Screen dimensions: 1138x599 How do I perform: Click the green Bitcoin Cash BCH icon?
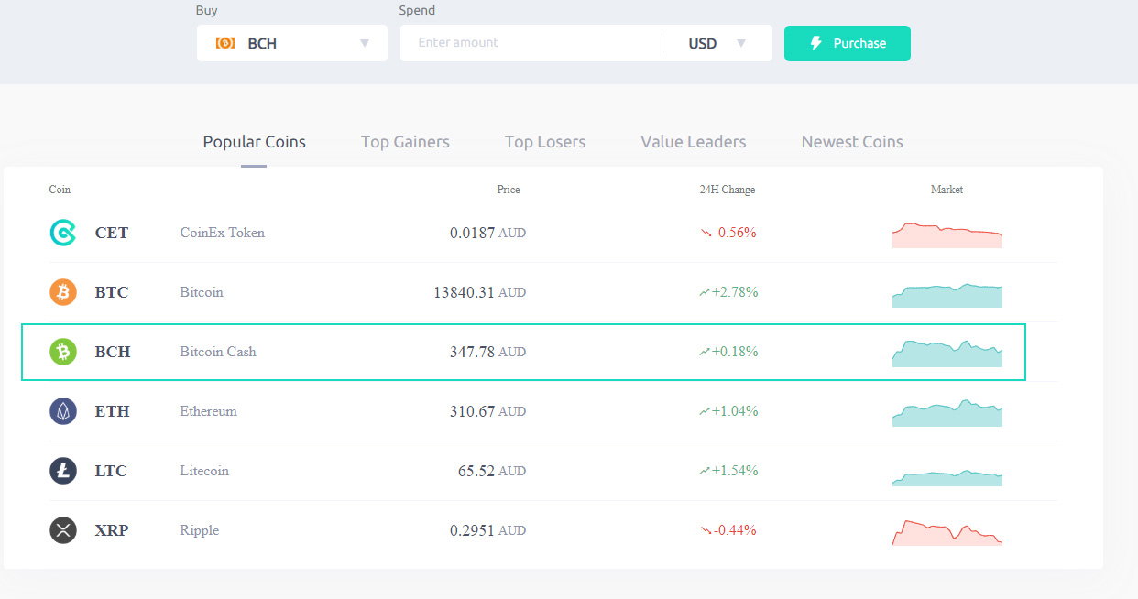click(63, 352)
